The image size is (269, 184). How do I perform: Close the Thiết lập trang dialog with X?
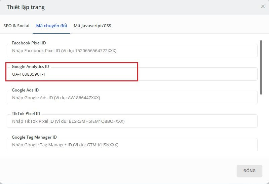263,6
